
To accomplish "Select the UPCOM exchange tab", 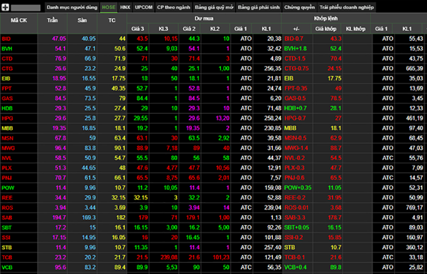I will coord(144,8).
